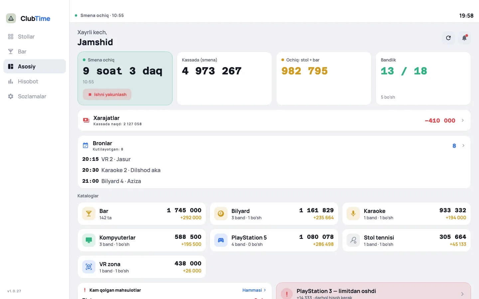The height and width of the screenshot is (299, 479).
Task: Open Hammasi link for low-stock products
Action: 254,290
